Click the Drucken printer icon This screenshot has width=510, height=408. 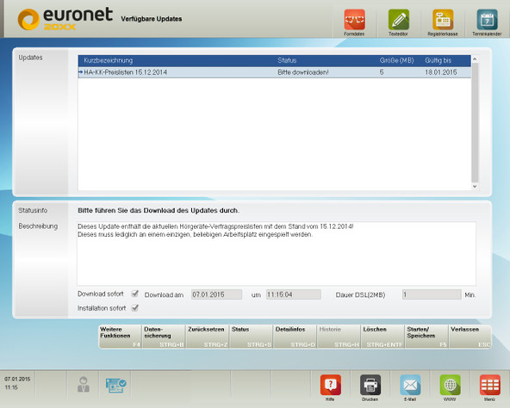tap(370, 385)
